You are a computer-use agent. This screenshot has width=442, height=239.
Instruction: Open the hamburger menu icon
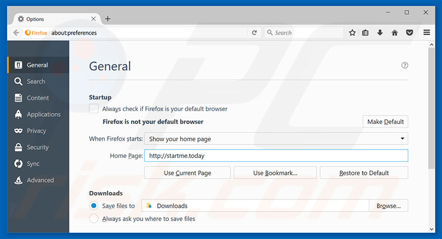coord(427,33)
